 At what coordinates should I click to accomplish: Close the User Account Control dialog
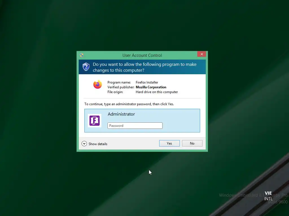202,54
